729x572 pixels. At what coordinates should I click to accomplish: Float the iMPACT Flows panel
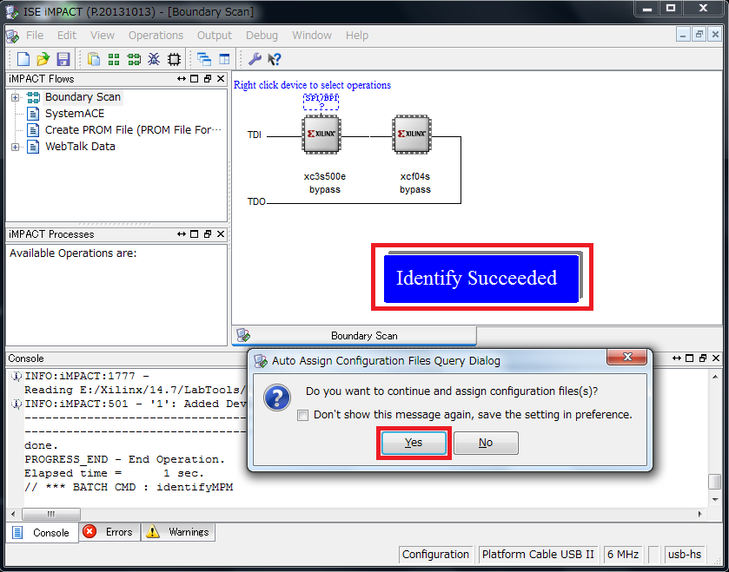pyautogui.click(x=208, y=79)
